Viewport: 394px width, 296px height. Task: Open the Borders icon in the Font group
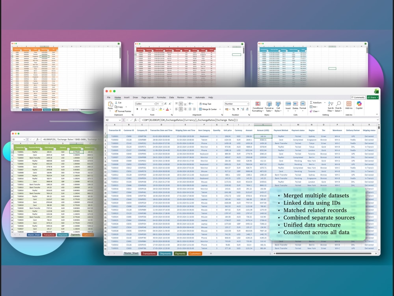153,109
